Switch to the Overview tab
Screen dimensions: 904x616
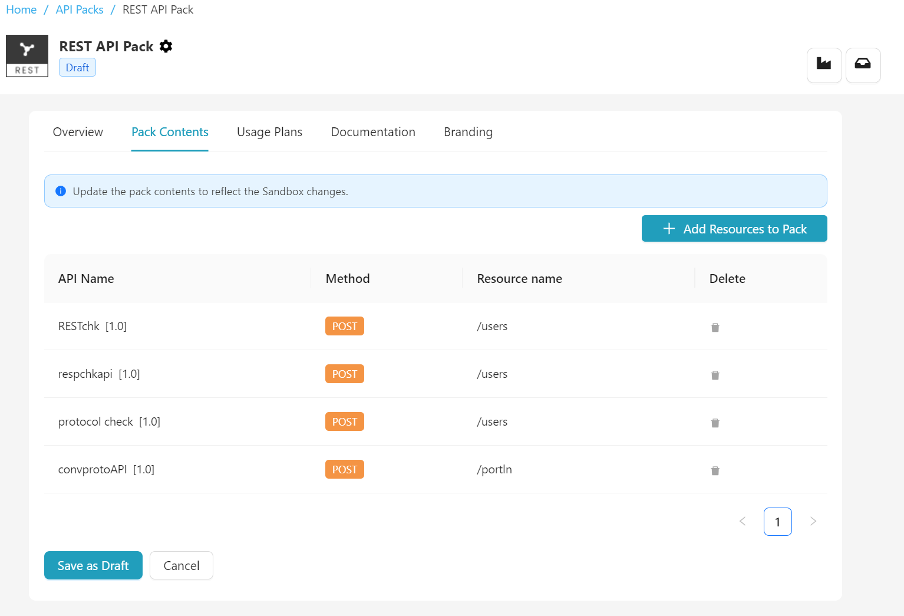pos(78,132)
